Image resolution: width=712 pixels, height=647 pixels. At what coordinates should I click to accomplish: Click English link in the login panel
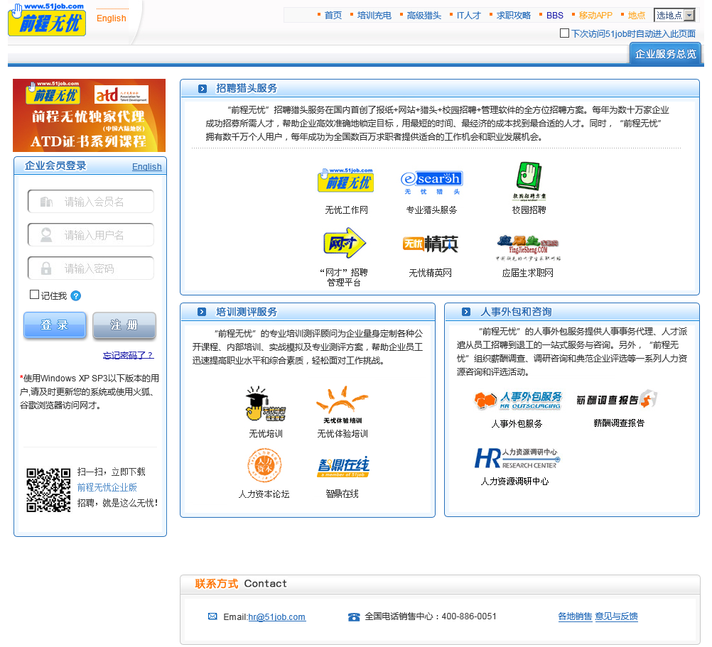click(x=146, y=166)
